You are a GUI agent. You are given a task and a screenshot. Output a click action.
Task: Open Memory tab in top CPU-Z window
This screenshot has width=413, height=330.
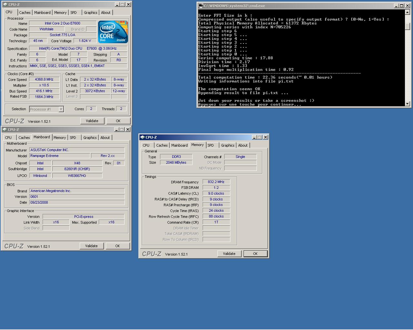click(x=60, y=13)
